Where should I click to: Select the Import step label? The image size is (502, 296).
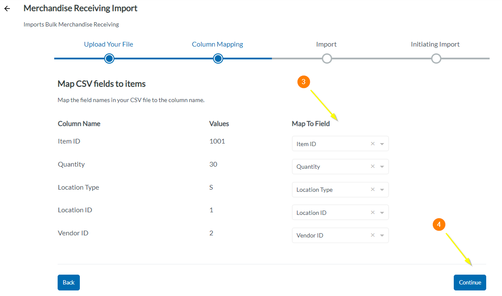point(326,44)
